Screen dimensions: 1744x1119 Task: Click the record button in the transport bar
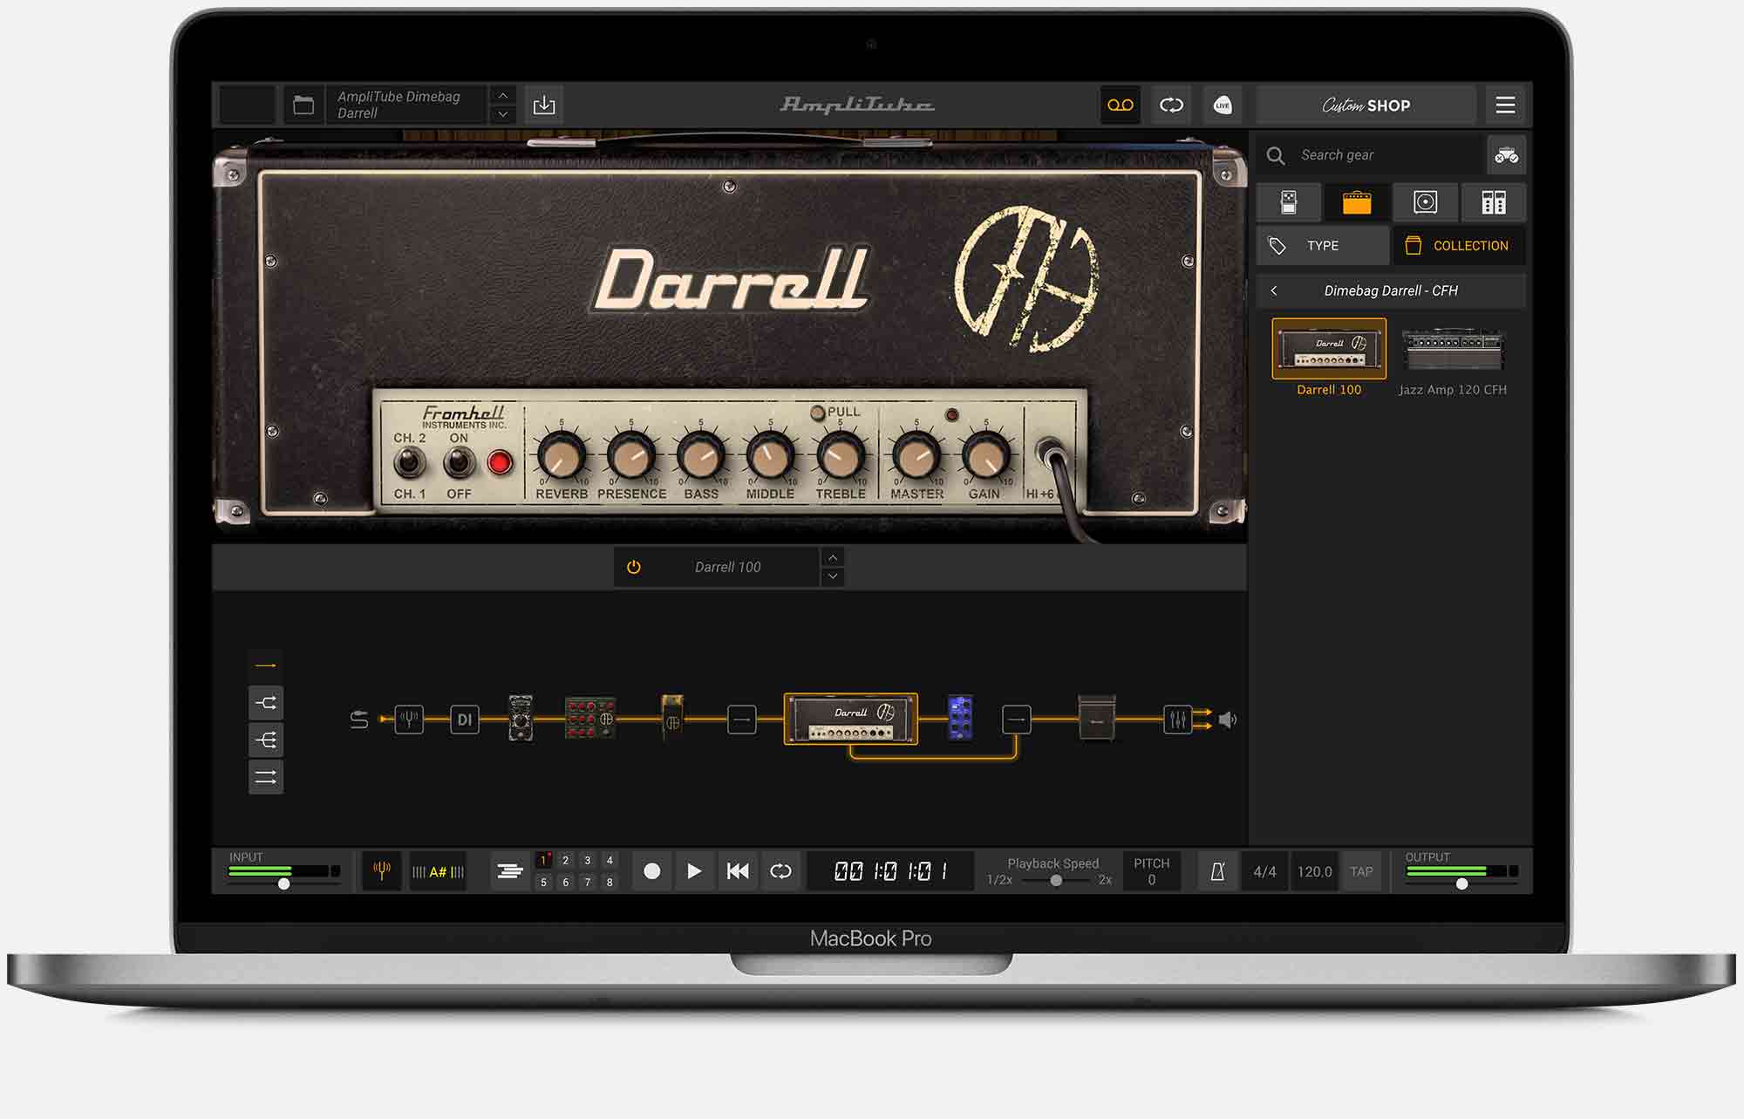pos(651,870)
